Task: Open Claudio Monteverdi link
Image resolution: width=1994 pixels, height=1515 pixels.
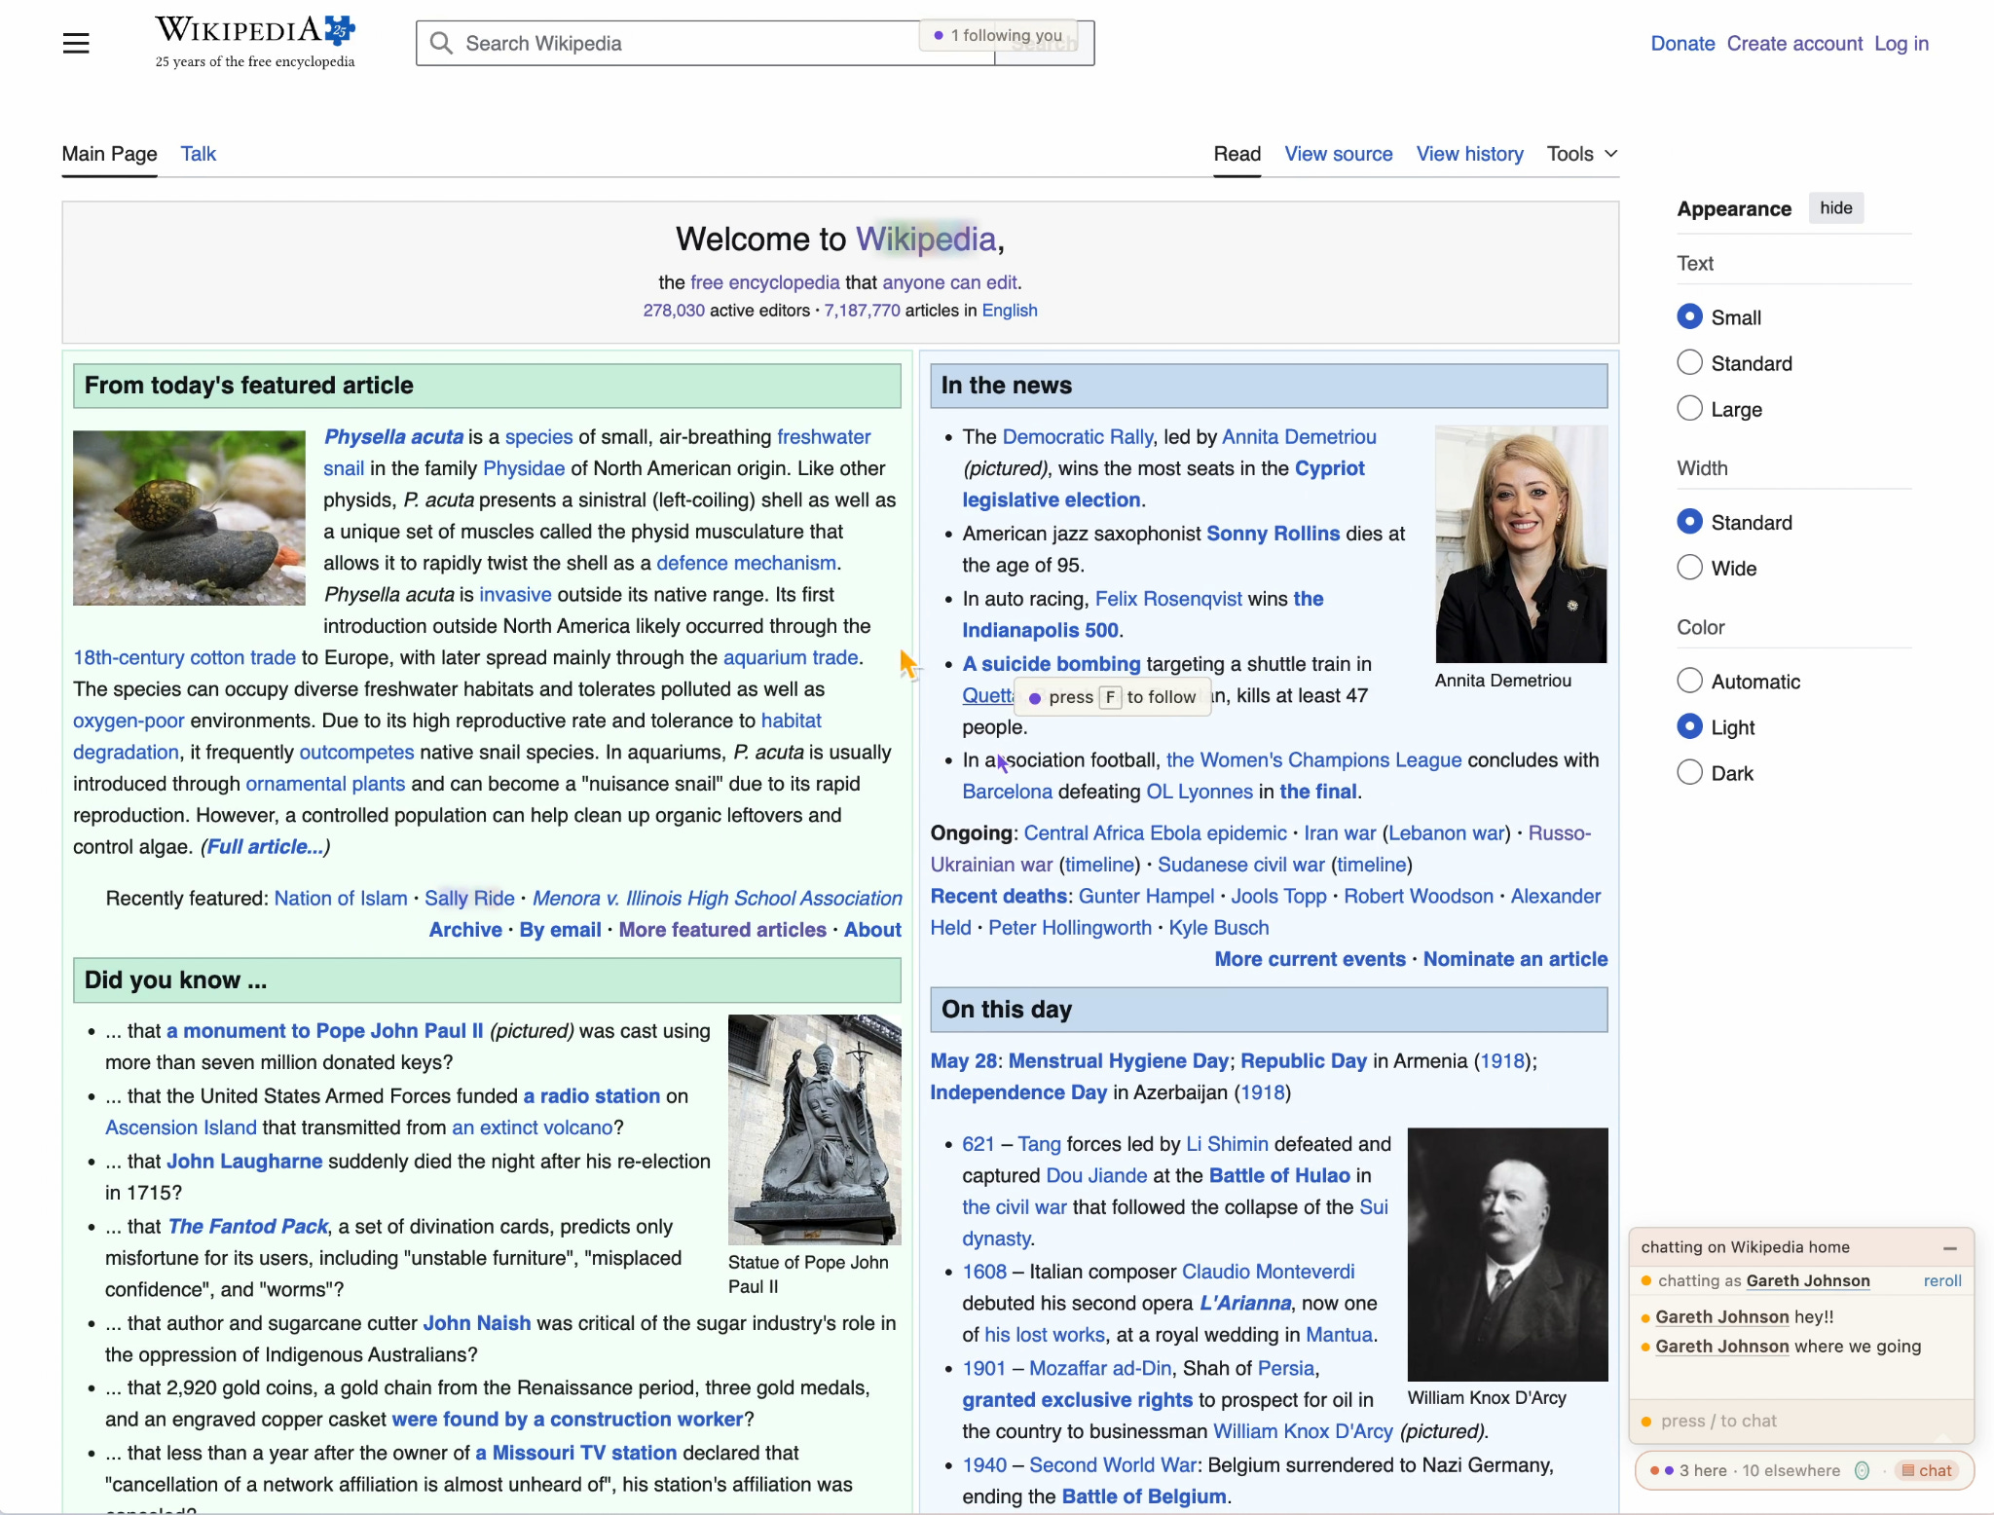Action: 1268,1271
